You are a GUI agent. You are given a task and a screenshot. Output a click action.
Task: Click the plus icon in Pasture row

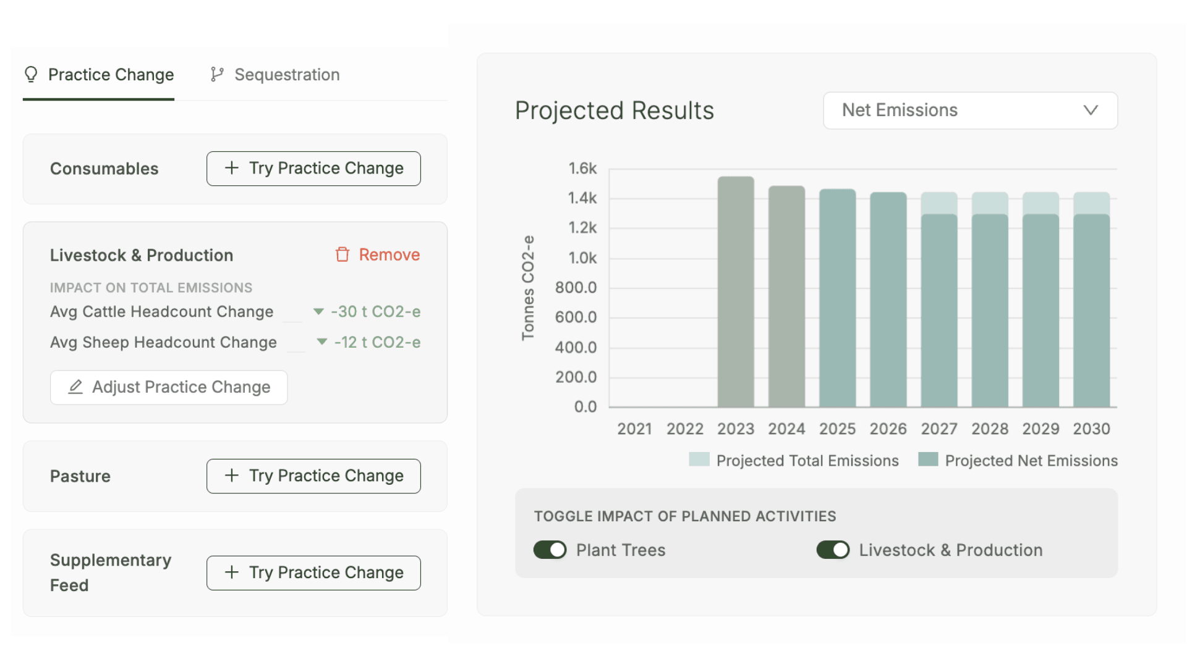pos(232,476)
